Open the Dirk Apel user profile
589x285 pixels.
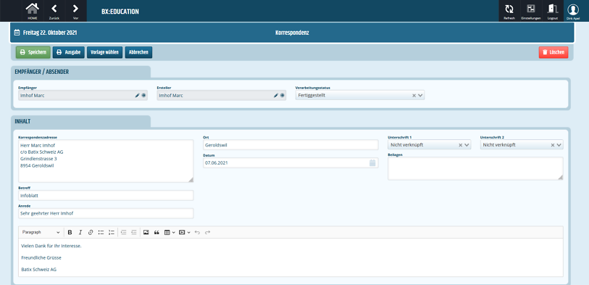(573, 11)
